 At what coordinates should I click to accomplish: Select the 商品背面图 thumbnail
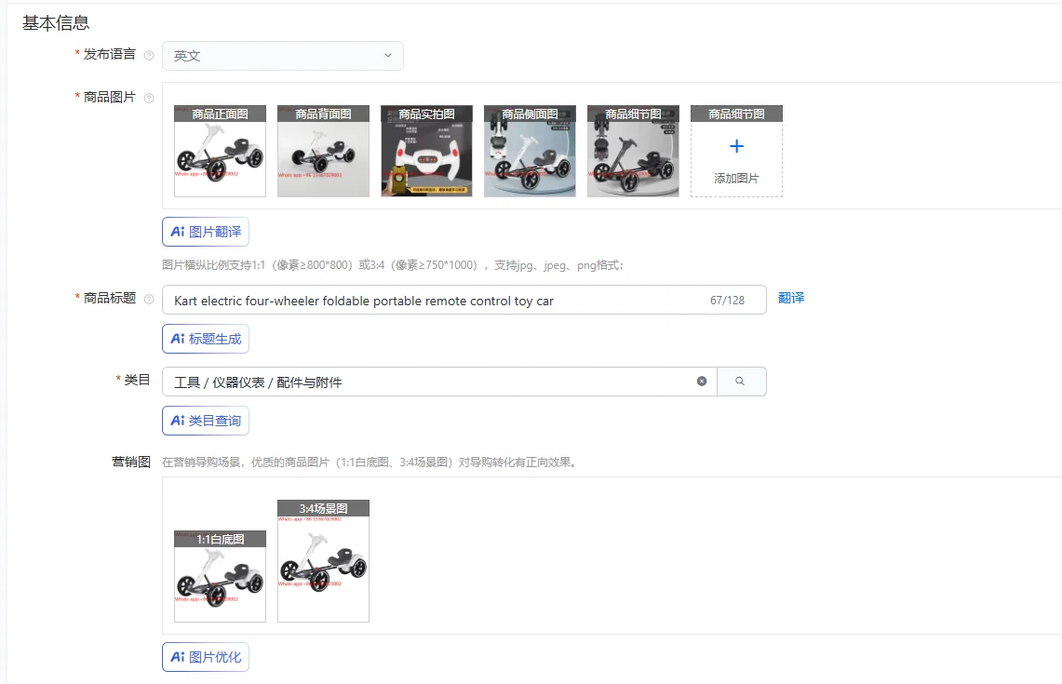(x=323, y=151)
